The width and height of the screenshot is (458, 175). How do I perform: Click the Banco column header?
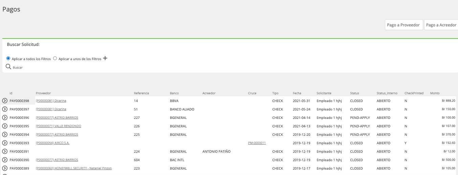point(174,93)
